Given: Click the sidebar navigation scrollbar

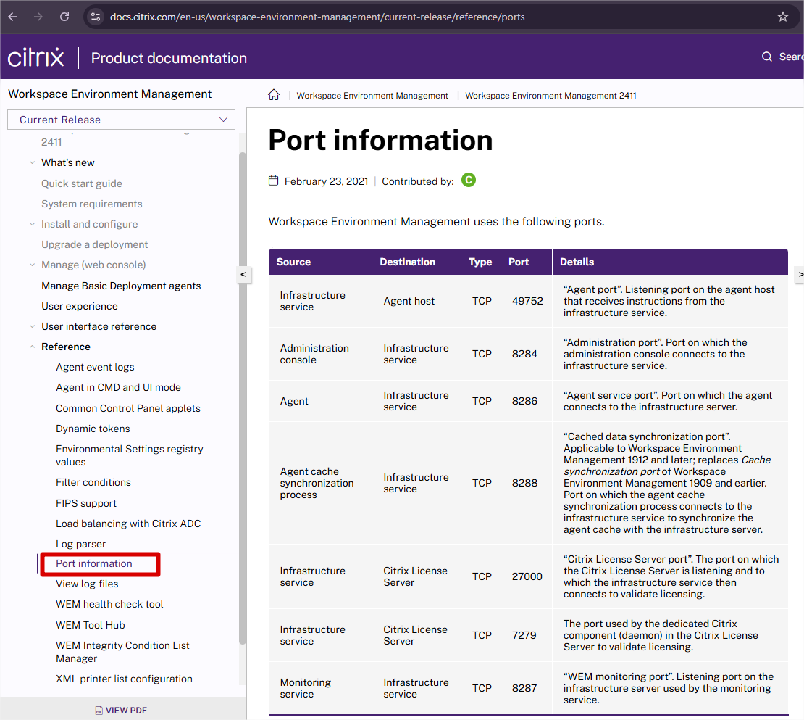Looking at the screenshot, I should point(243,398).
